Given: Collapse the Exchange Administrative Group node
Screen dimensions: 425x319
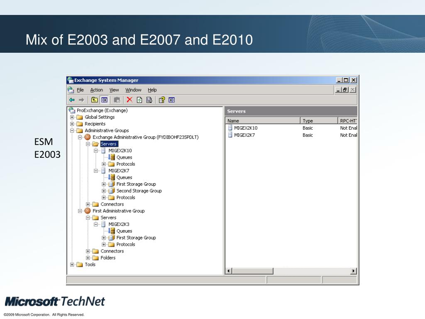Looking at the screenshot, I should 80,137.
